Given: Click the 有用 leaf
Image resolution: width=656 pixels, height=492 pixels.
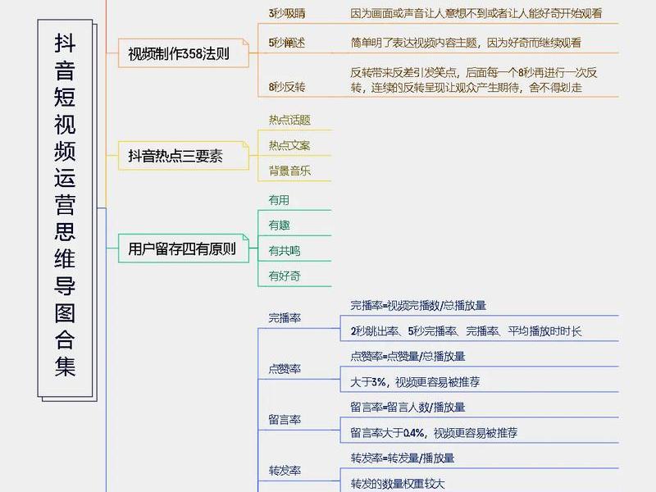Looking at the screenshot, I should click(279, 200).
